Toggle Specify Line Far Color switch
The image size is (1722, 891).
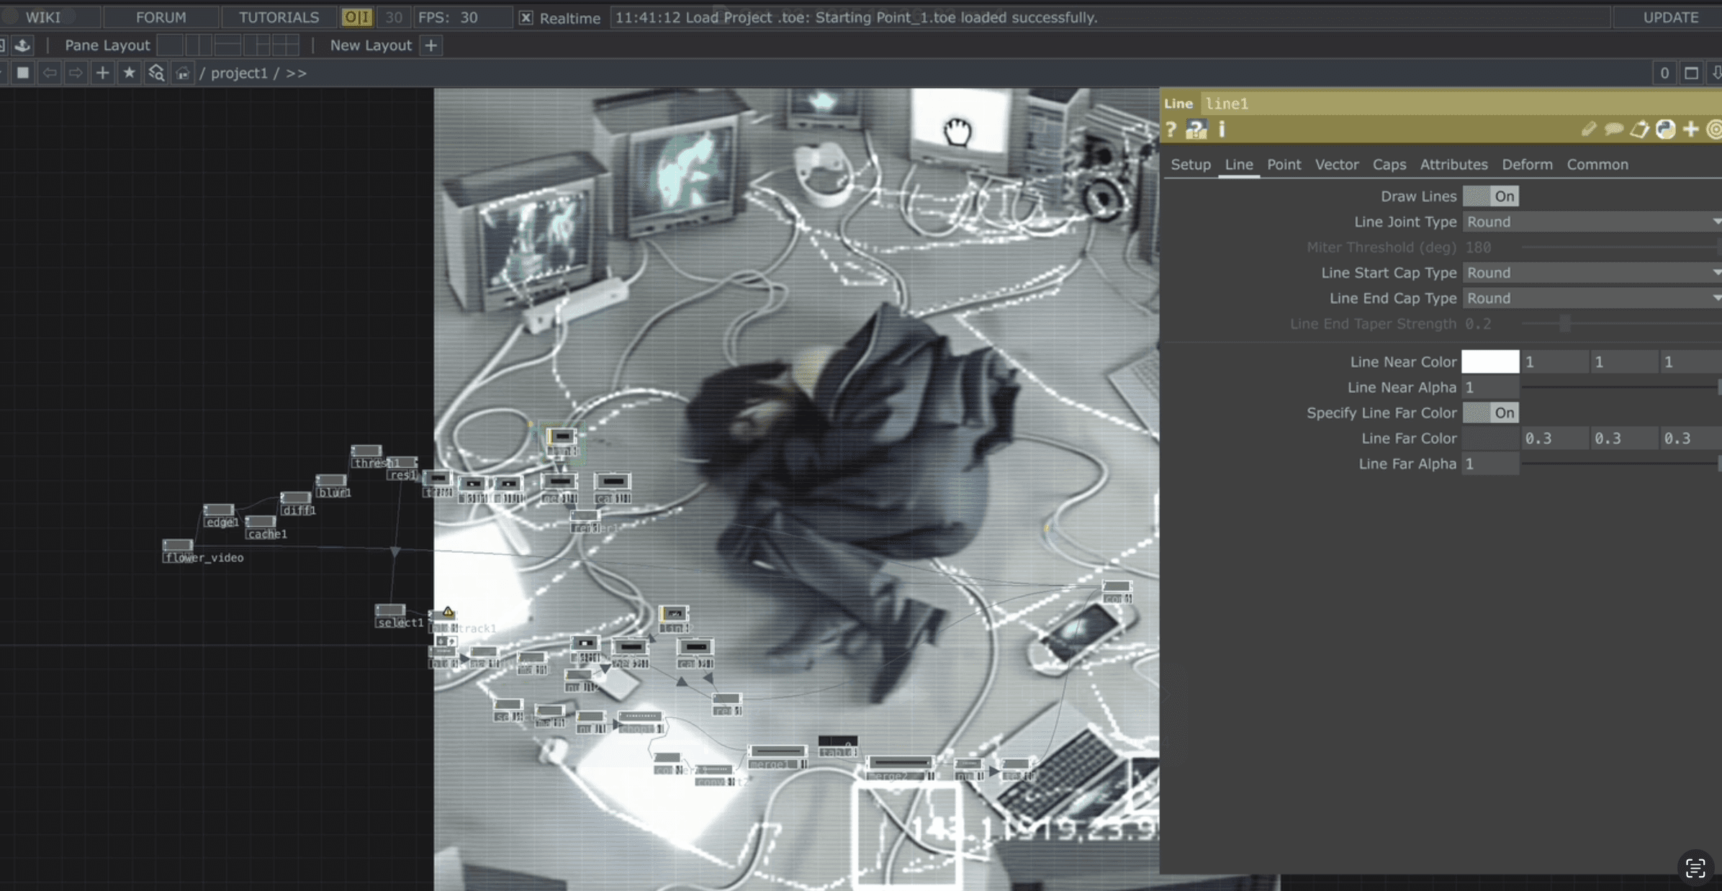click(1490, 413)
